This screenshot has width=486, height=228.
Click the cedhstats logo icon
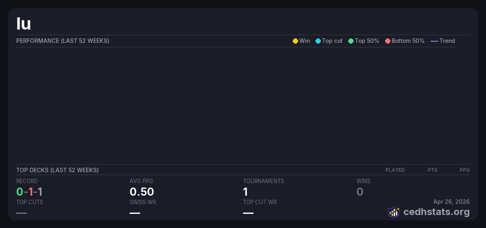[x=394, y=212]
